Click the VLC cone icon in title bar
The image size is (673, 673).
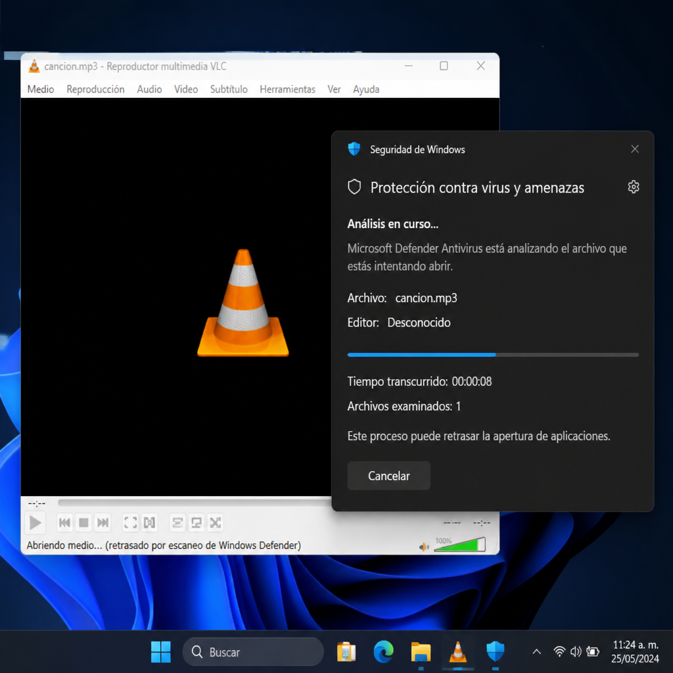coord(34,66)
